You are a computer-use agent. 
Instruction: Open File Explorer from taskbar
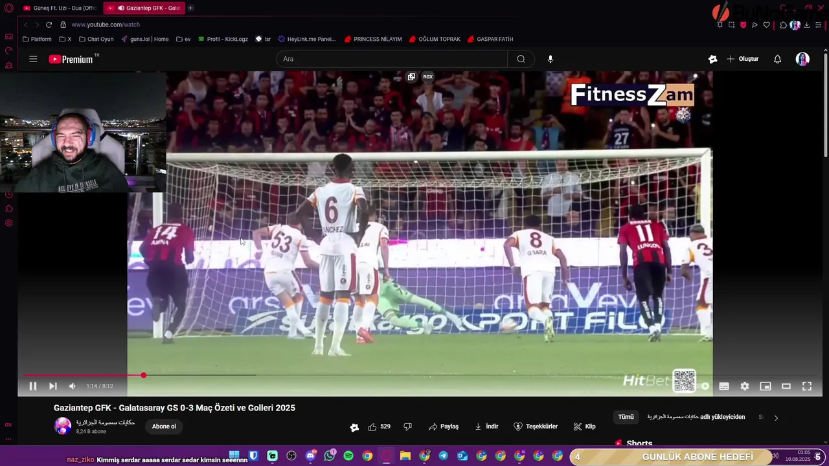405,456
